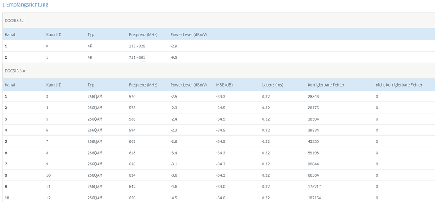This screenshot has width=435, height=202.
Task: Click power level -4.5 in 650 MHz row
Action: 174,198
